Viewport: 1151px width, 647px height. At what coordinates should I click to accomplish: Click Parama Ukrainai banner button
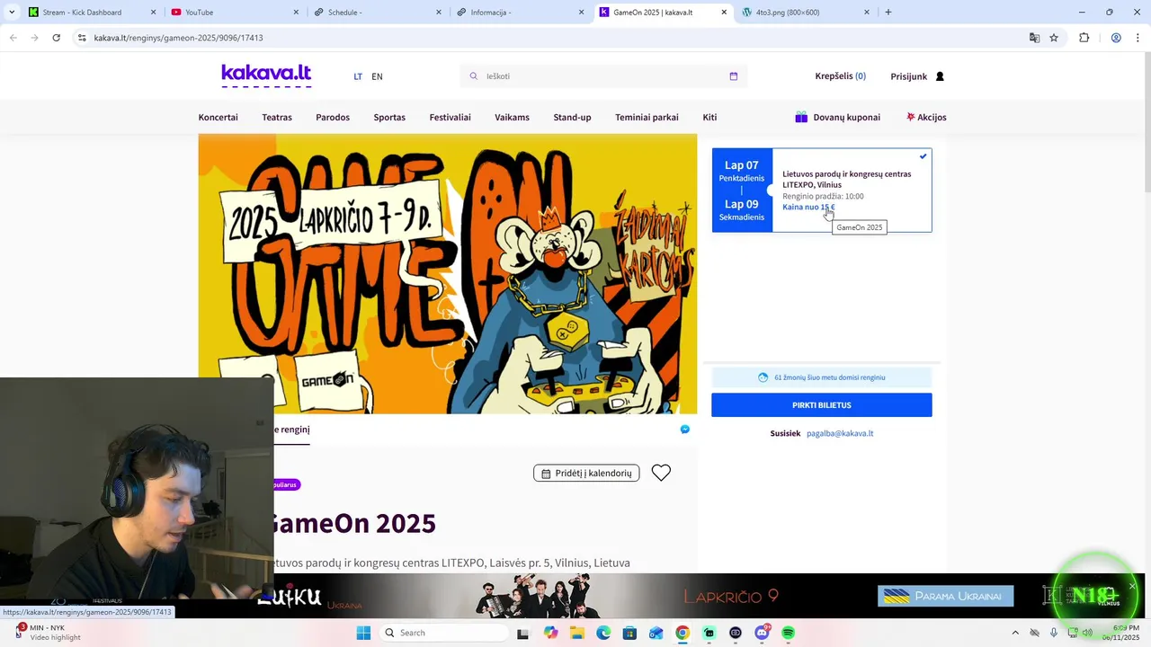pyautogui.click(x=945, y=596)
